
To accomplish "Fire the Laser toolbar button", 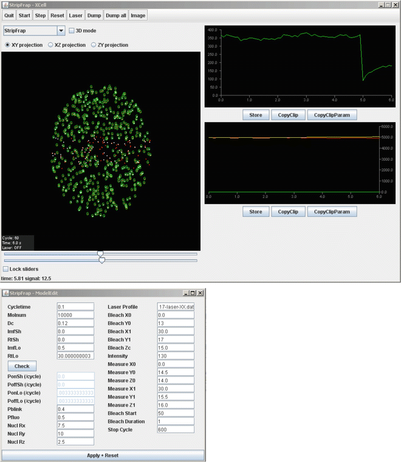I will click(75, 15).
